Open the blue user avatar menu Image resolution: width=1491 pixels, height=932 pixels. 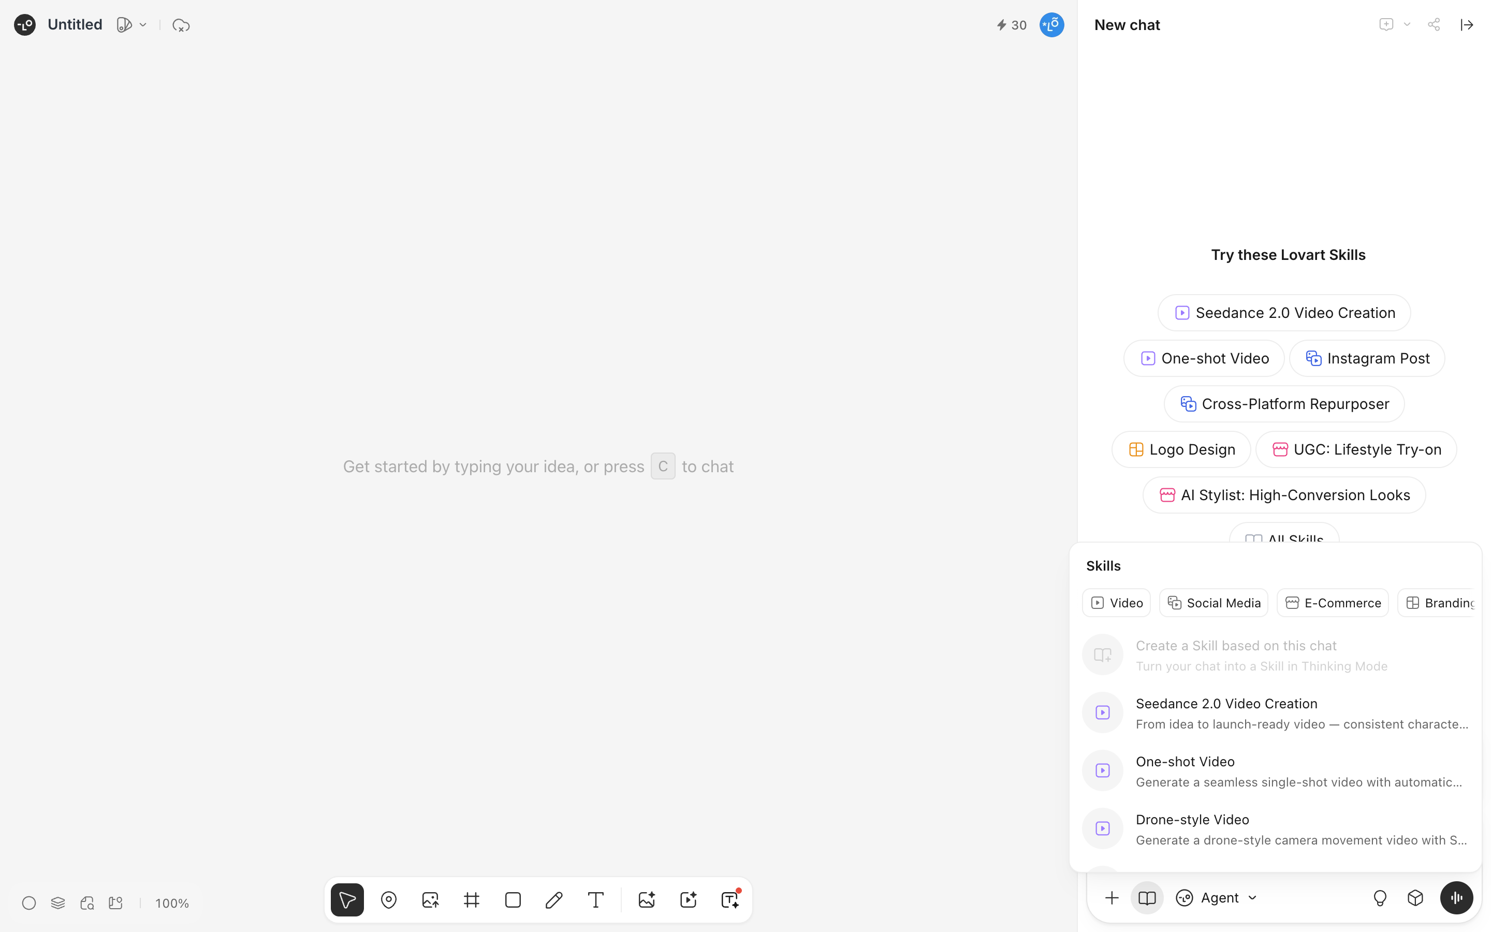pos(1051,25)
